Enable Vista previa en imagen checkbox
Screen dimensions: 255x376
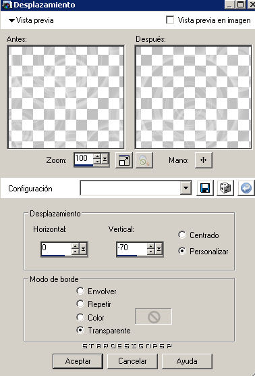(170, 20)
